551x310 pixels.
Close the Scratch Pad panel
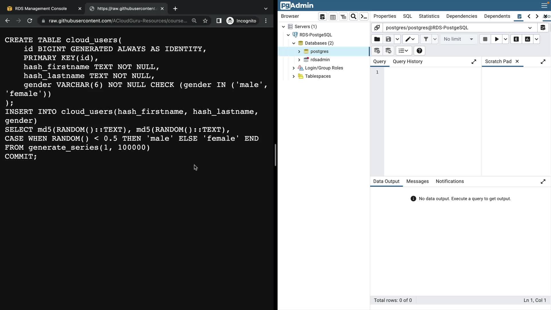(517, 61)
